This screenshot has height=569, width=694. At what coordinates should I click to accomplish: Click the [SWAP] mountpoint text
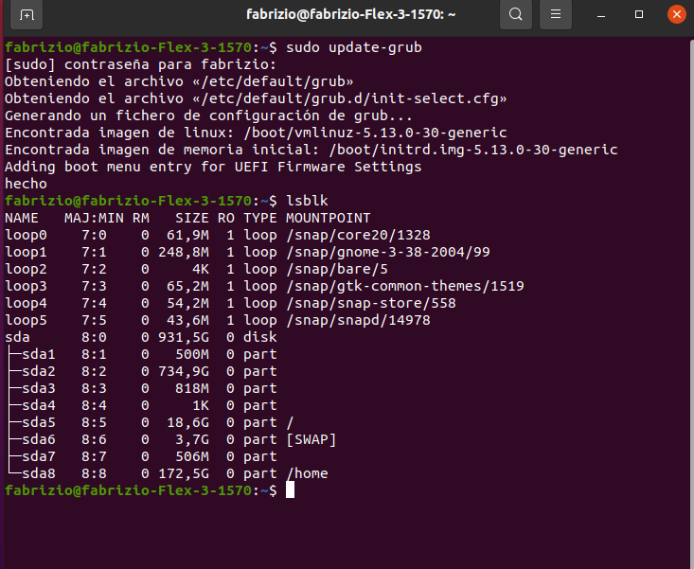point(311,439)
